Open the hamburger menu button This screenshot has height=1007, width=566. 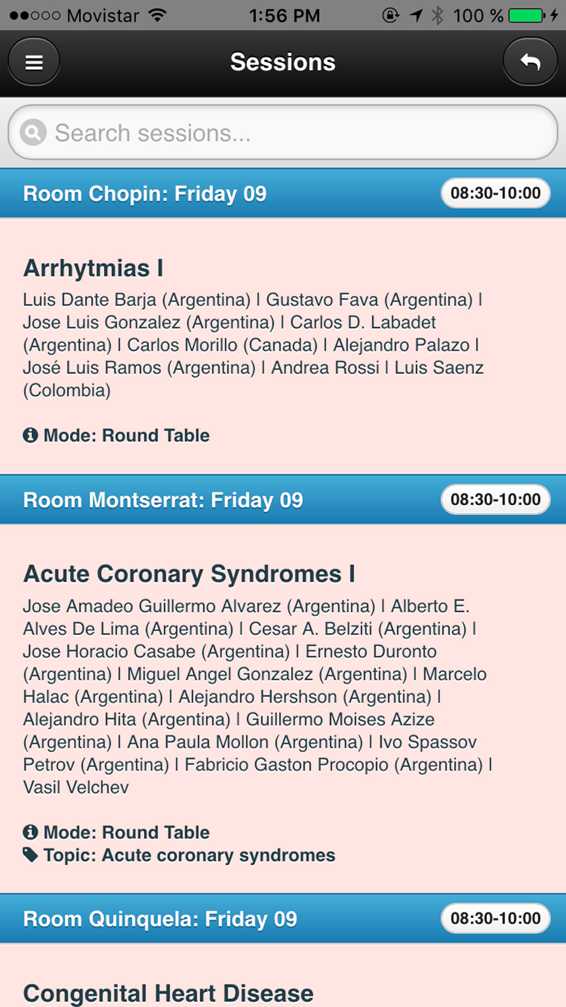tap(34, 62)
